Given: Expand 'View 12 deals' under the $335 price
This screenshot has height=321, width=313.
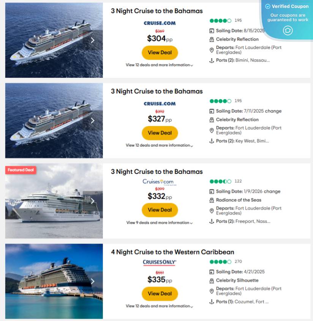Looking at the screenshot, I should (x=160, y=306).
